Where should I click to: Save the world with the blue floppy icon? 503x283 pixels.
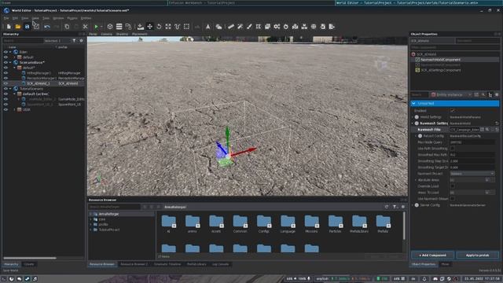27,27
